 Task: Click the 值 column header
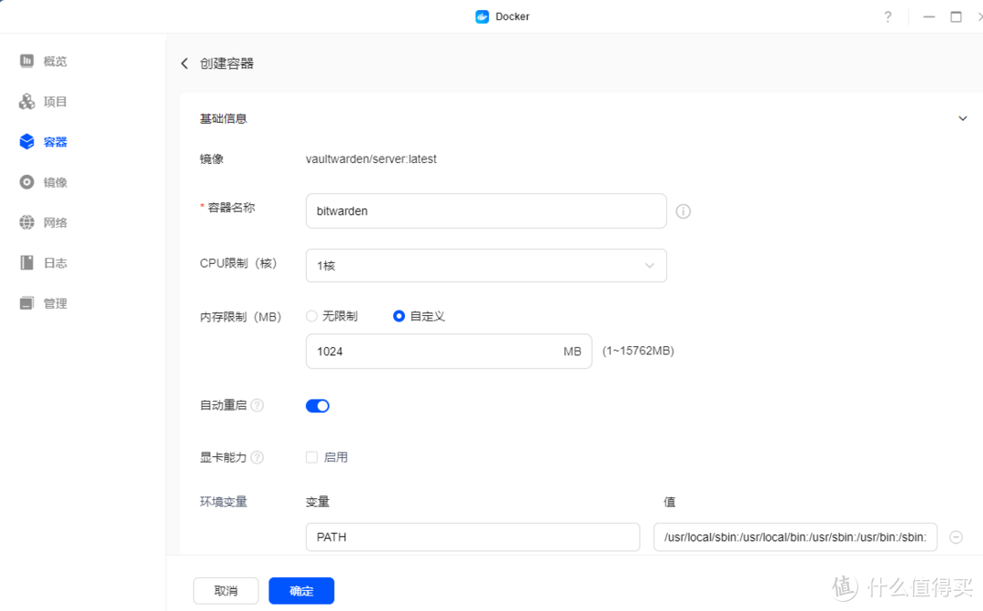point(669,502)
